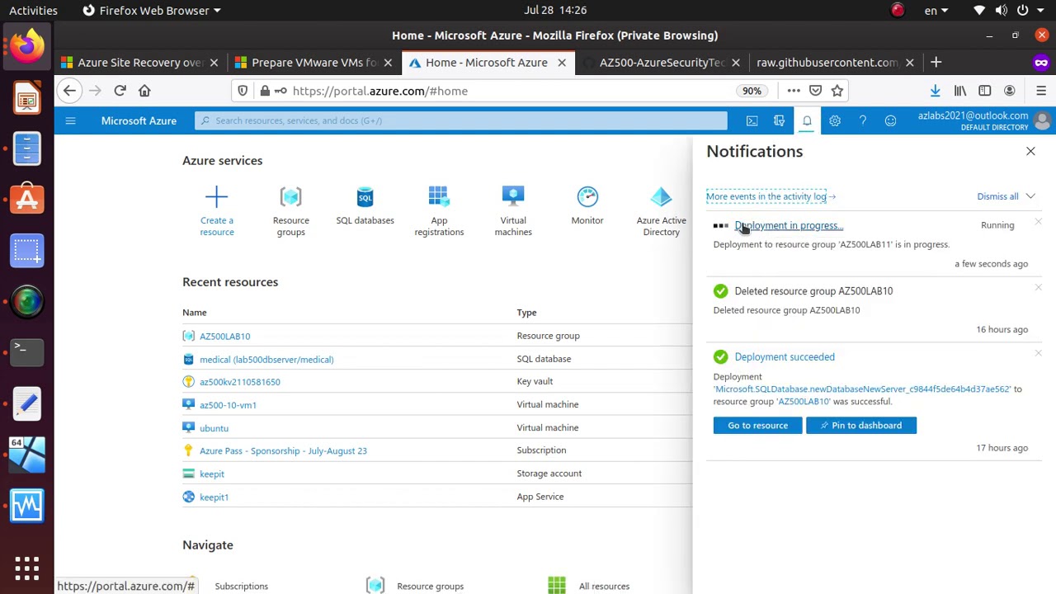
Task: Open the help question mark icon
Action: coord(862,121)
